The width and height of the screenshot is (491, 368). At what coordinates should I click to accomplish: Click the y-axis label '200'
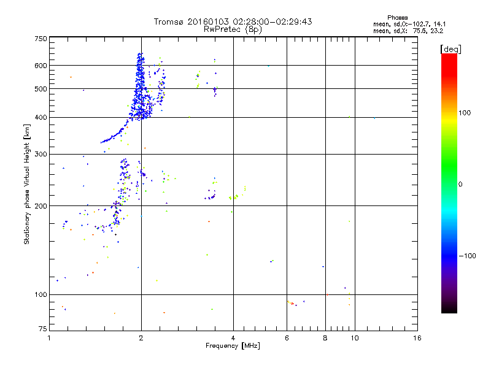click(x=41, y=206)
